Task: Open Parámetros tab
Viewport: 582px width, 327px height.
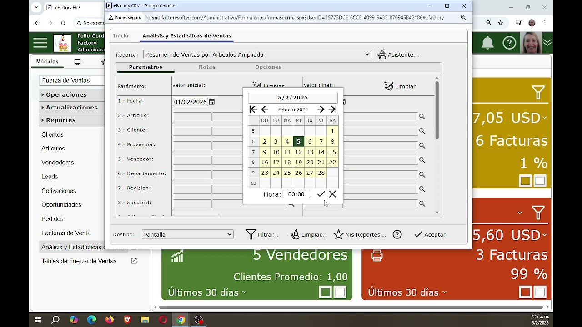Action: pos(145,67)
